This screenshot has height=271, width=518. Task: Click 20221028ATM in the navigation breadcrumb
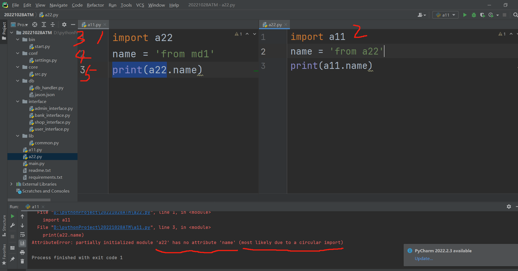[19, 15]
